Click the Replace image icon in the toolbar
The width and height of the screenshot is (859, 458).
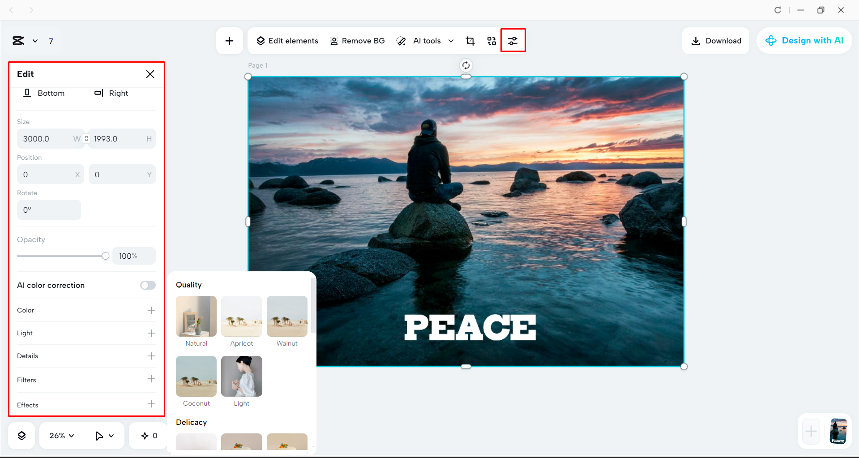coord(491,40)
